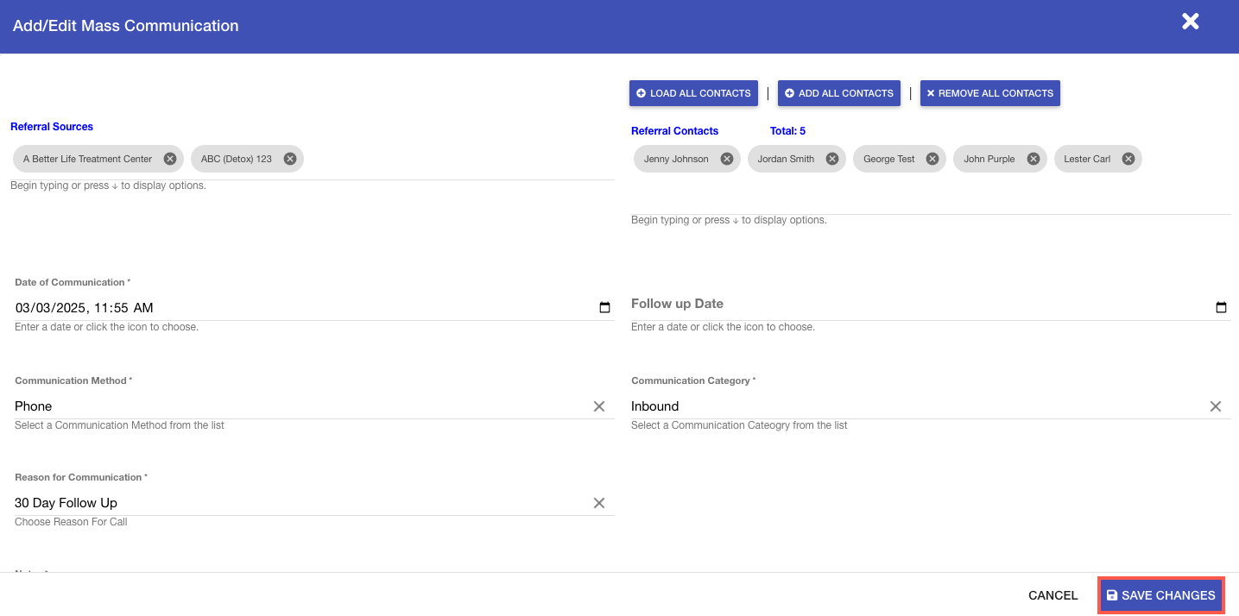Save changes to the mass communication
The height and width of the screenshot is (616, 1239).
1160,595
